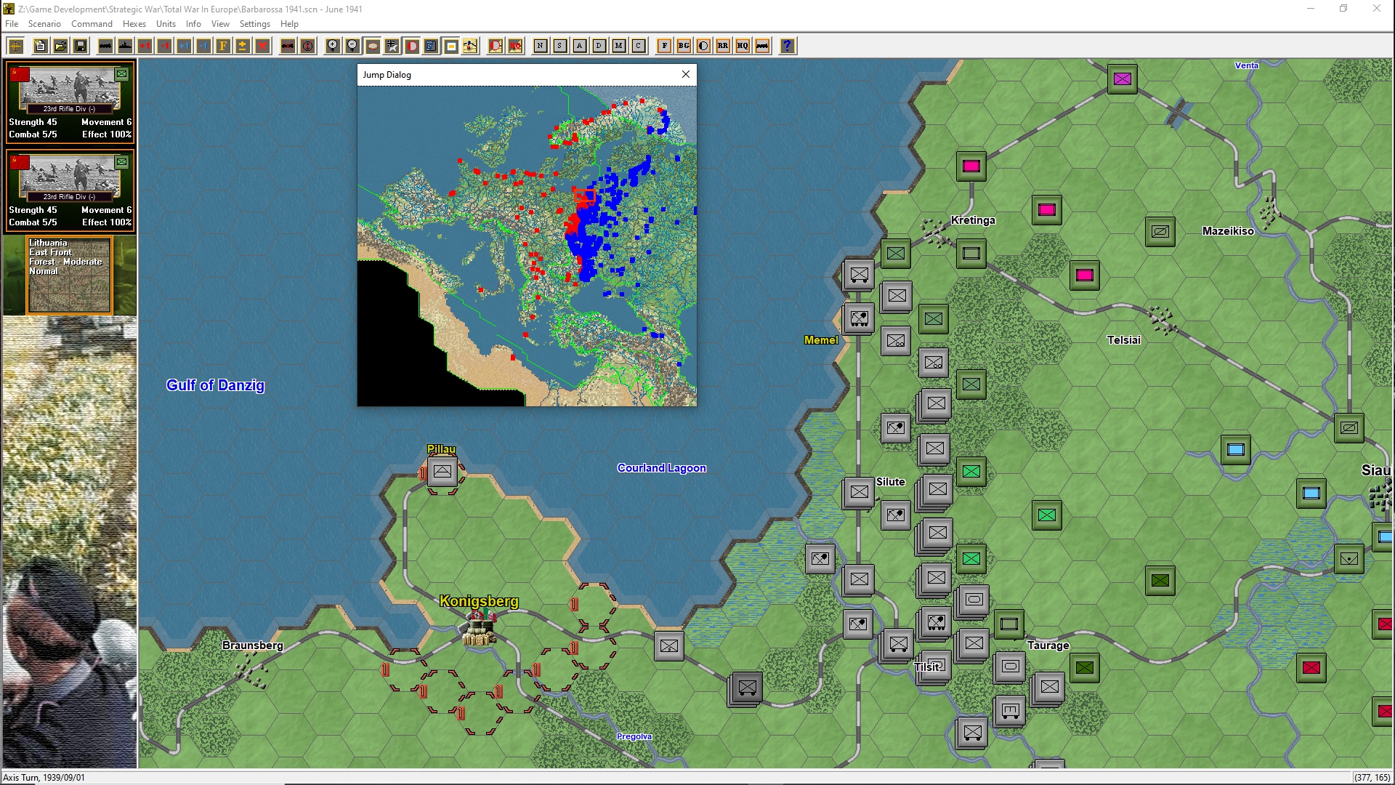Click the ship transport toolbar icon
Viewport: 1395px width, 785px height.
[125, 46]
